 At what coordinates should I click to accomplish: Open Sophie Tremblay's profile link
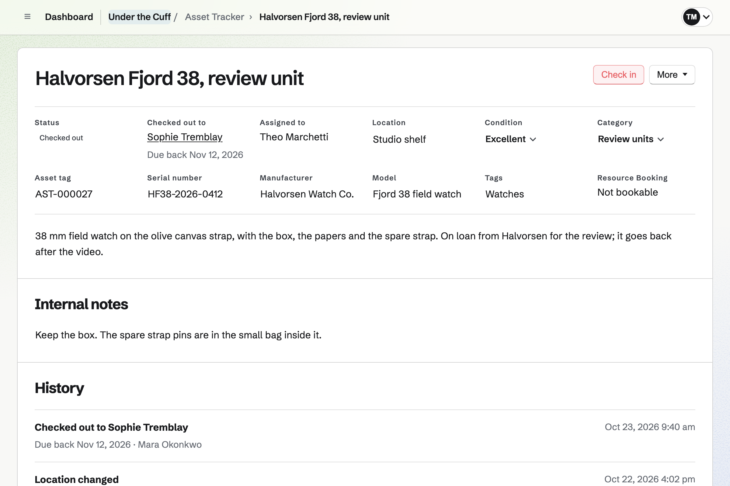tap(185, 137)
